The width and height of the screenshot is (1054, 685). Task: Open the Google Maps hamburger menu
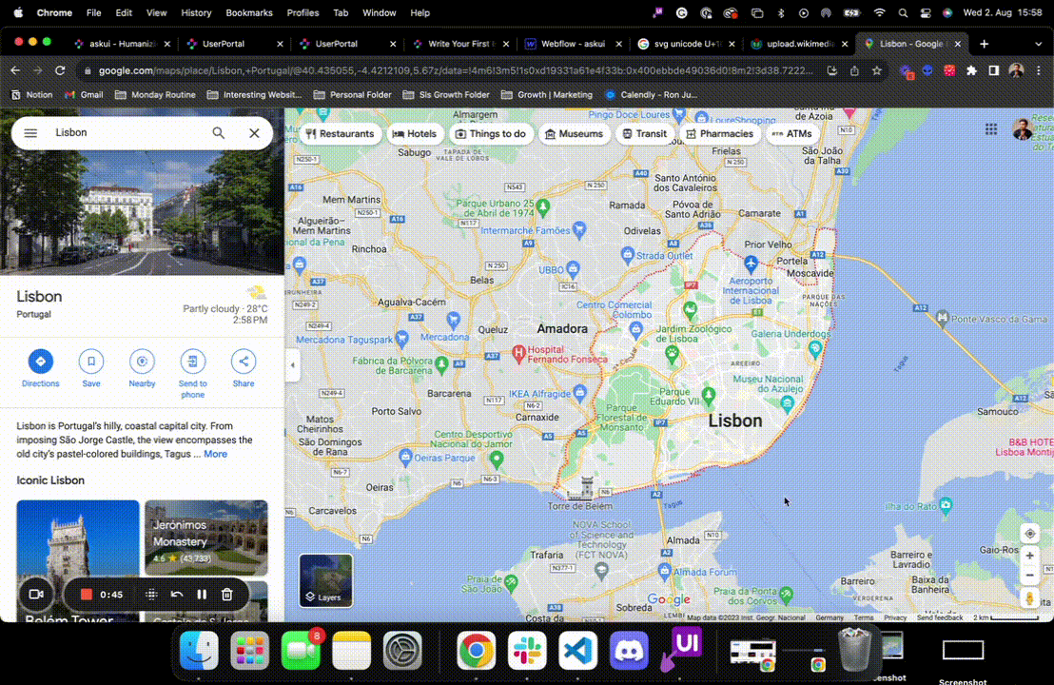(x=30, y=133)
